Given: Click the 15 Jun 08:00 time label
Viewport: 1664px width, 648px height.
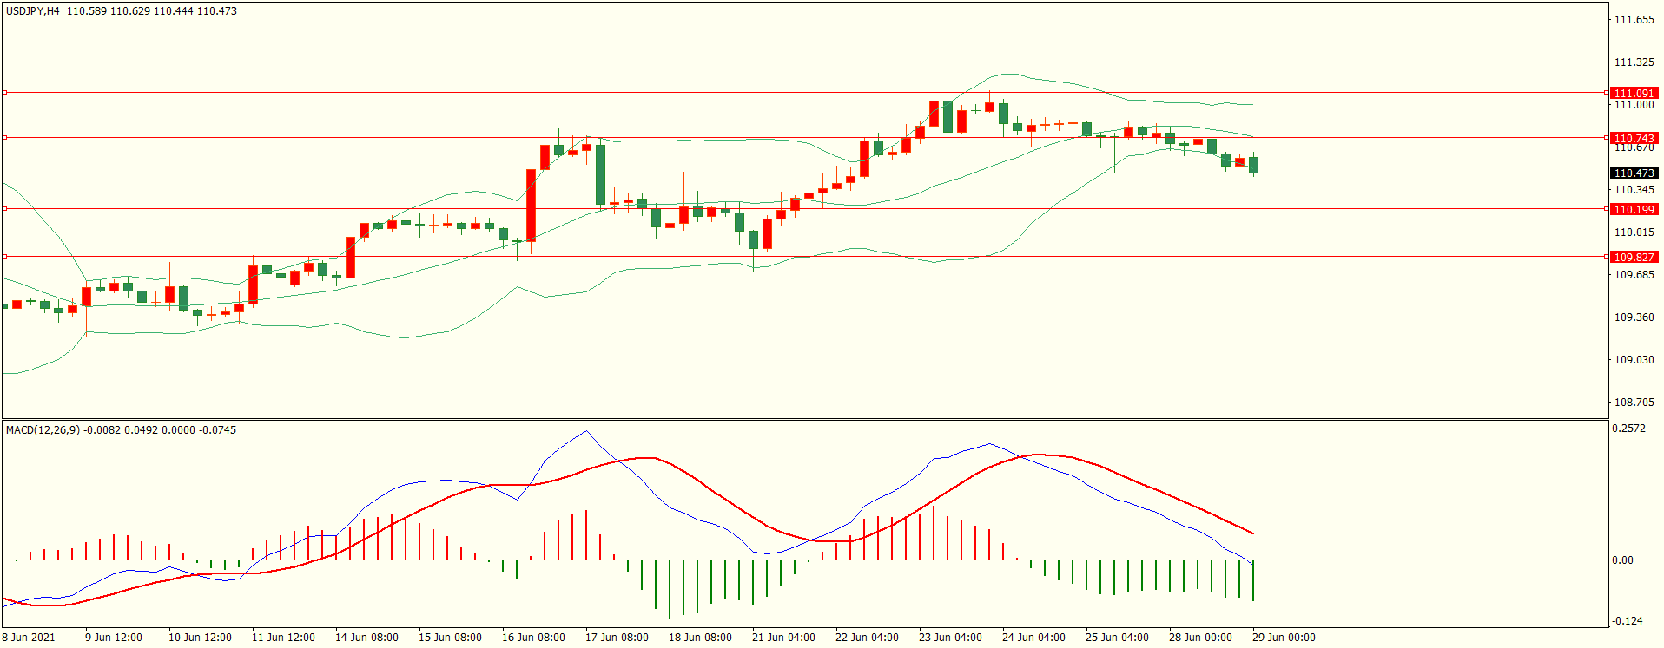Looking at the screenshot, I should pos(450,638).
